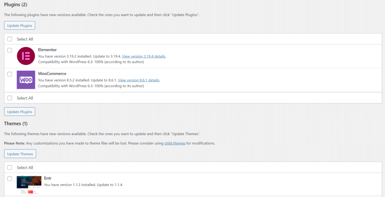385x197 pixels.
Task: Click the 'Please Note' customizations warning text
Action: coord(109,143)
